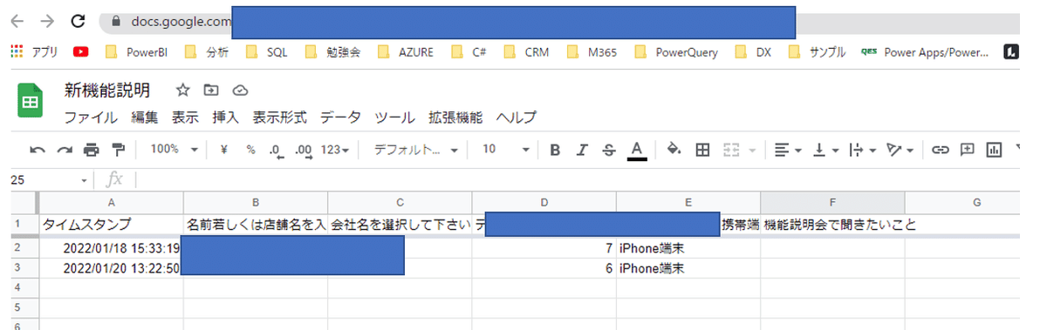Open the データ menu
The image size is (1047, 330).
click(x=340, y=118)
